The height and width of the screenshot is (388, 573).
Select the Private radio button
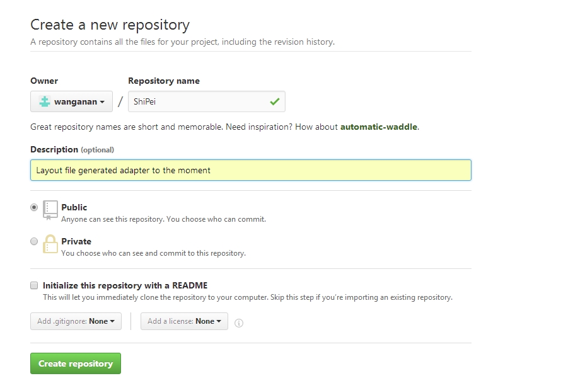pos(34,241)
